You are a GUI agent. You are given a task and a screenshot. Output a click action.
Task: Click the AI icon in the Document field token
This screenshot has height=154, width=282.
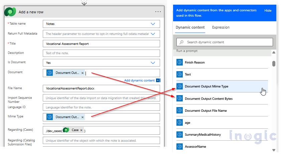(50, 73)
